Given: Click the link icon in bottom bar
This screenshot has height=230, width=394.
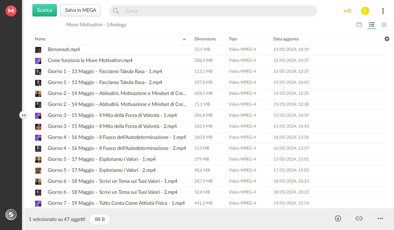Looking at the screenshot, I should [359, 218].
